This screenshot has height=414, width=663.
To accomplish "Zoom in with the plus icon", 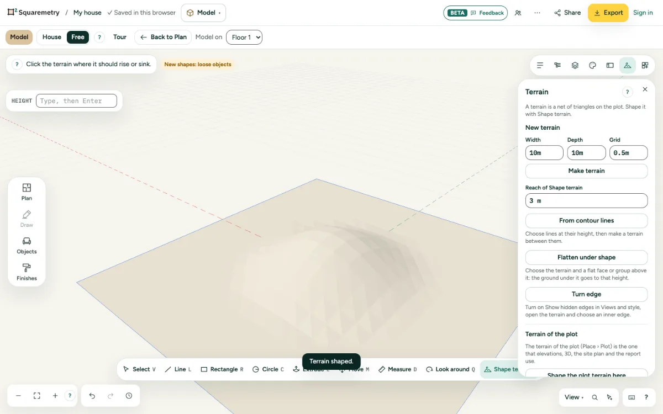I will click(x=55, y=396).
